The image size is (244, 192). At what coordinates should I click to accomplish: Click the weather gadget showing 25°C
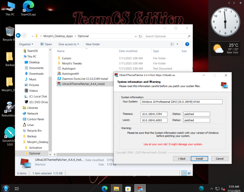tap(226, 49)
